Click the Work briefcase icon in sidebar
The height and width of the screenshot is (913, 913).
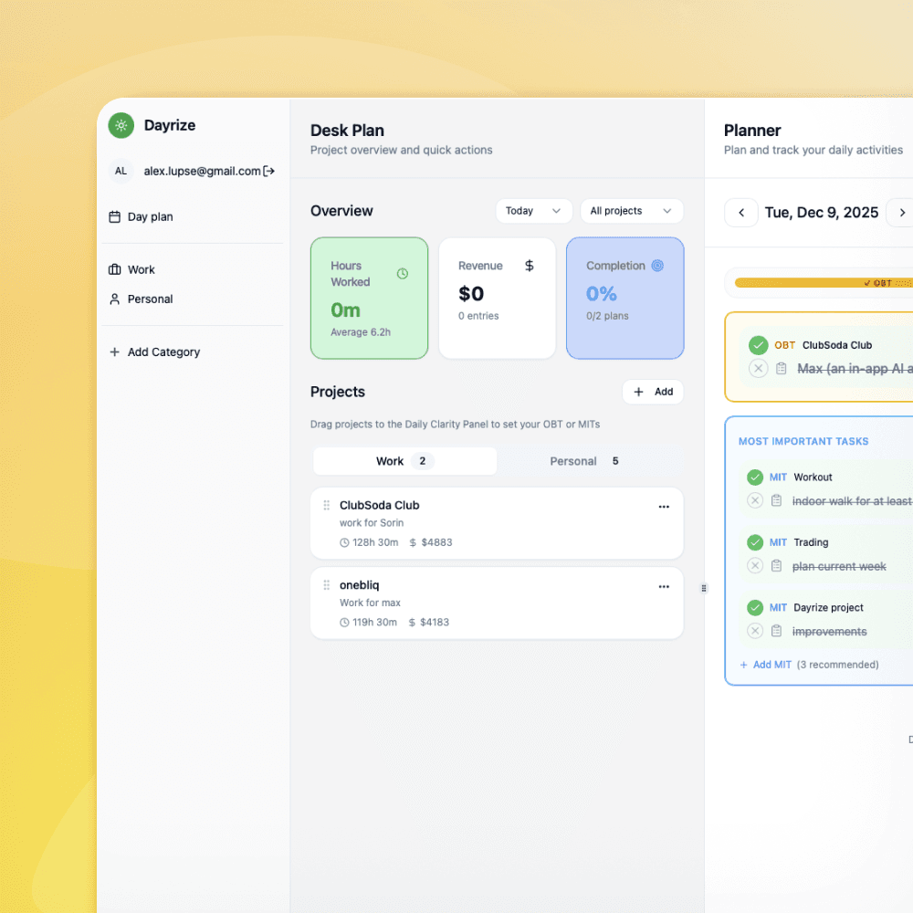pos(115,269)
